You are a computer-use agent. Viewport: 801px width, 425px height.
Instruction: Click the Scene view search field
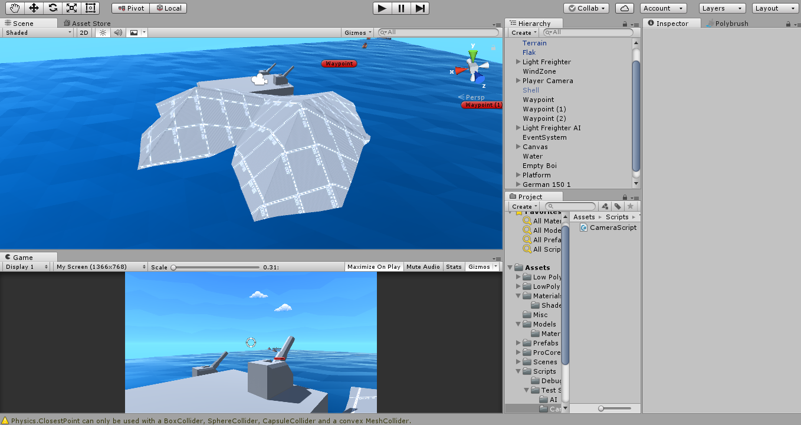[x=438, y=33]
